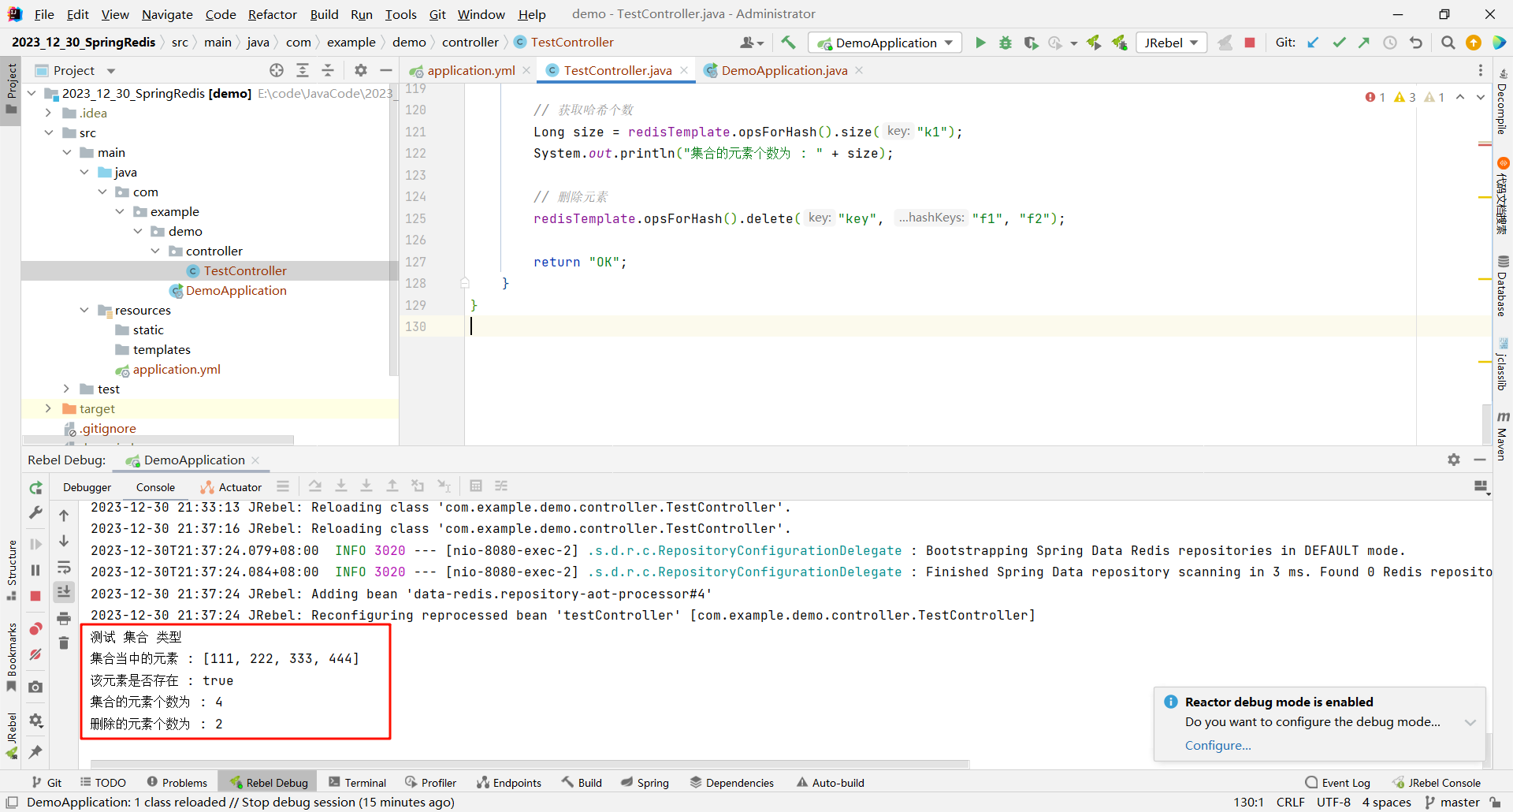Open the Database side panel

coord(1502,285)
